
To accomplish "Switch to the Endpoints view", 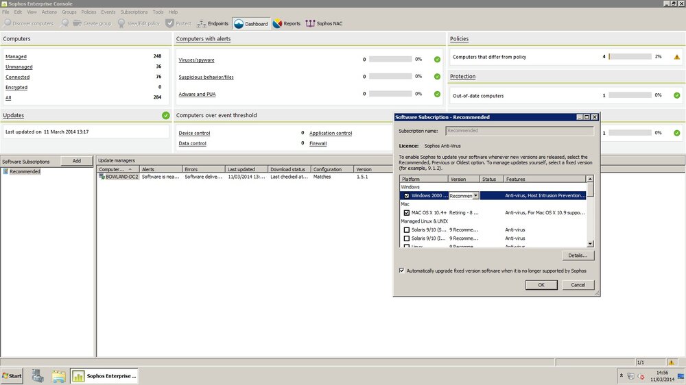I will [213, 23].
